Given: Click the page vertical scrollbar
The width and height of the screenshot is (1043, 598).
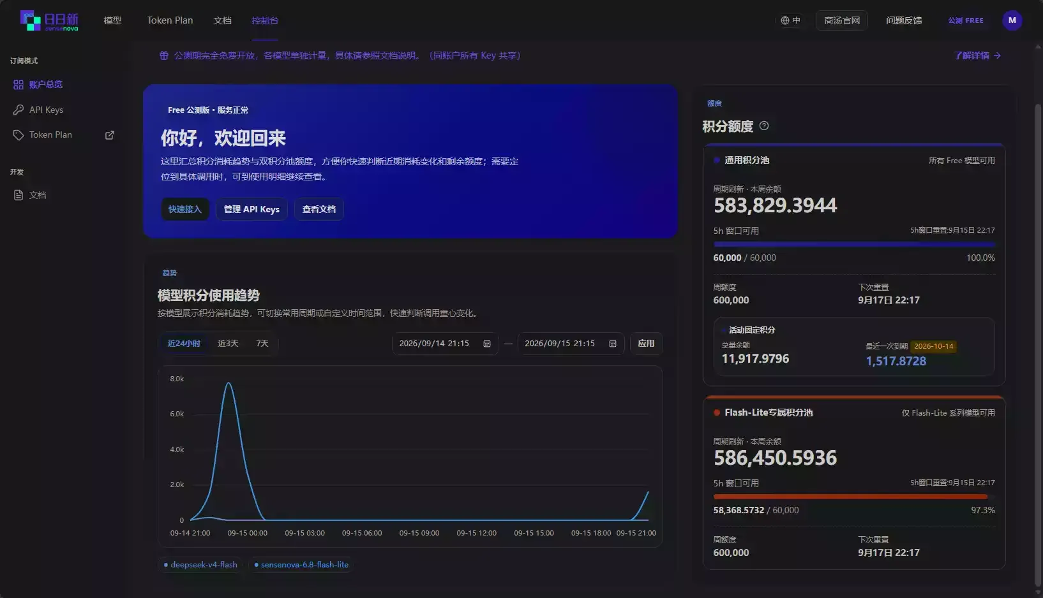Looking at the screenshot, I should (x=1038, y=344).
